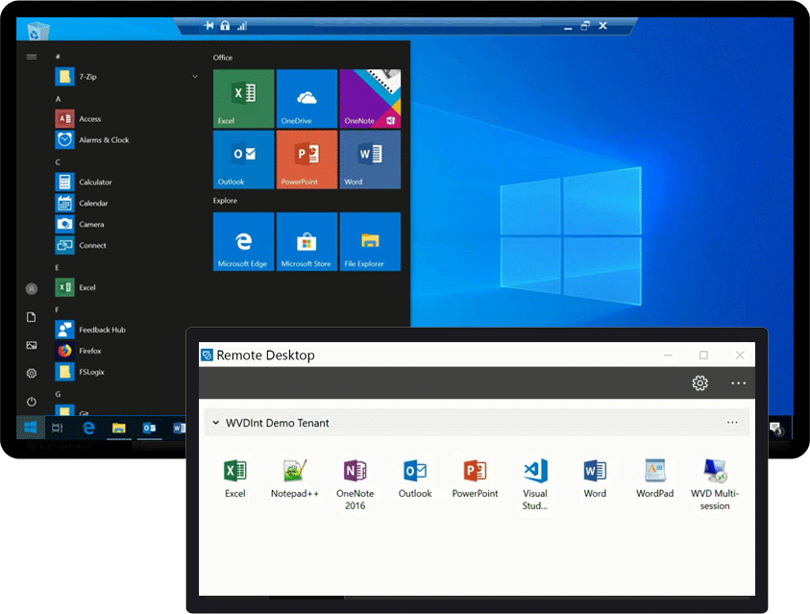Open Remote Desktop settings with the gear
810x614 pixels.
pos(700,383)
